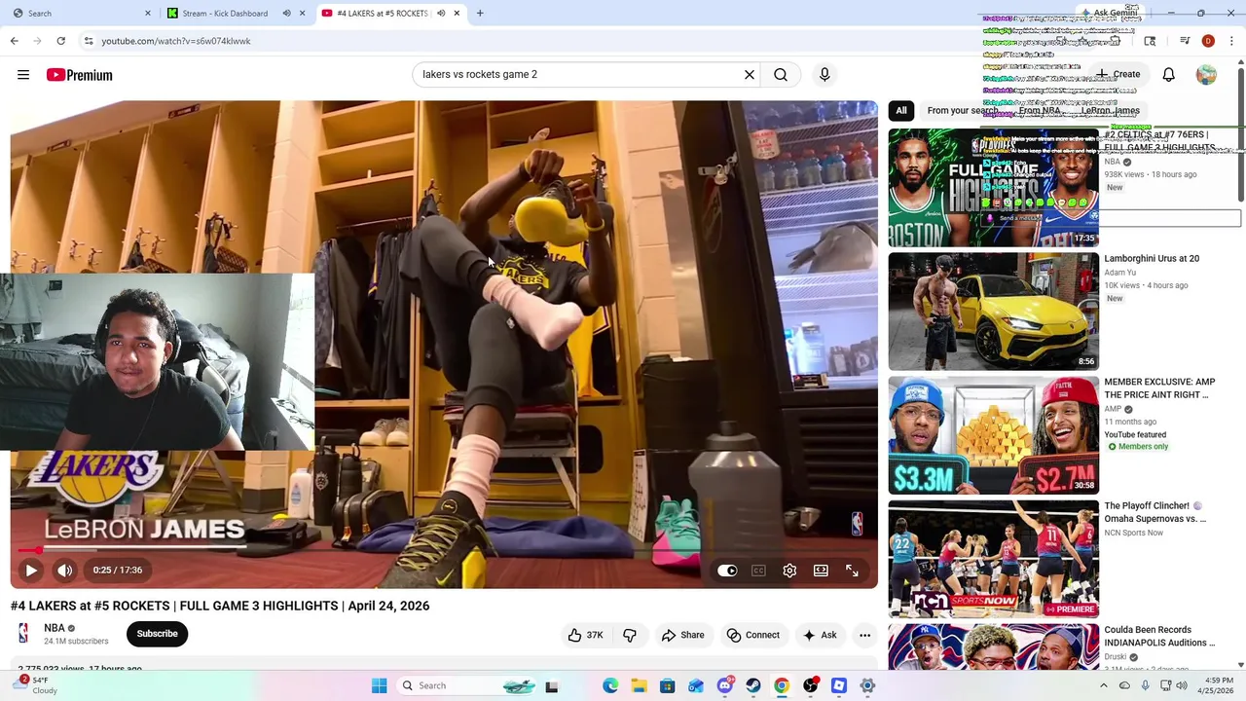The image size is (1246, 701).
Task: Like the video with 37K likes
Action: click(585, 635)
